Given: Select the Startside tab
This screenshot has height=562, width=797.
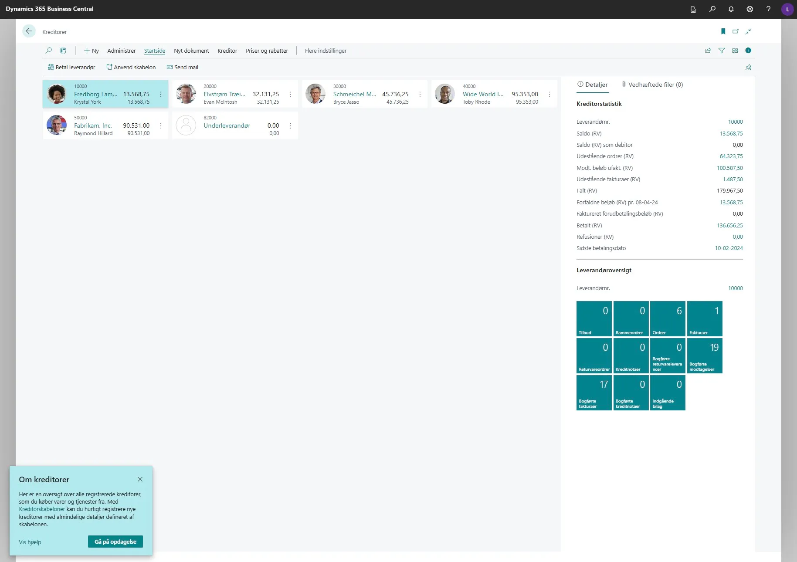Looking at the screenshot, I should click(155, 51).
